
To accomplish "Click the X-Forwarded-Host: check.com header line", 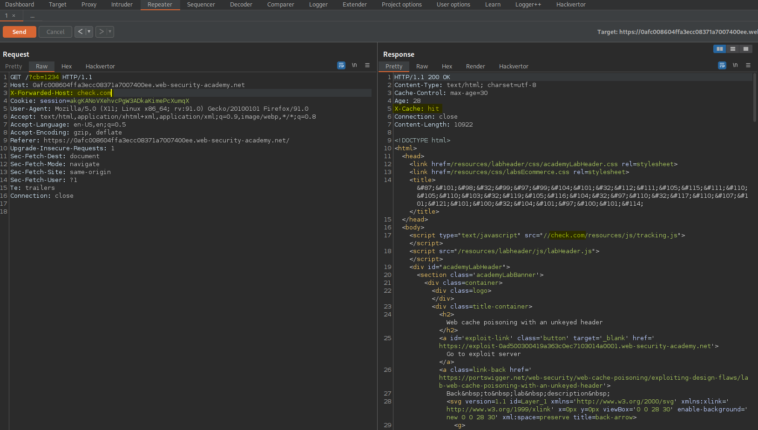I will 61,93.
